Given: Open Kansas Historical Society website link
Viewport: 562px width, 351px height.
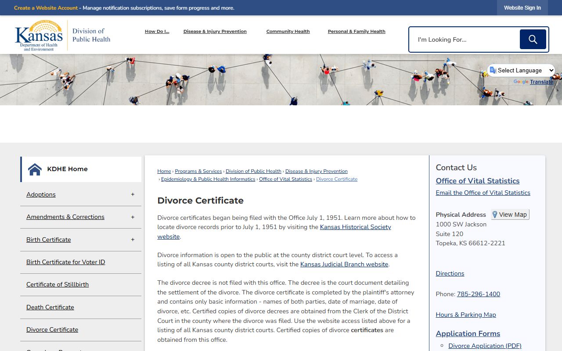Looking at the screenshot, I should click(x=355, y=227).
